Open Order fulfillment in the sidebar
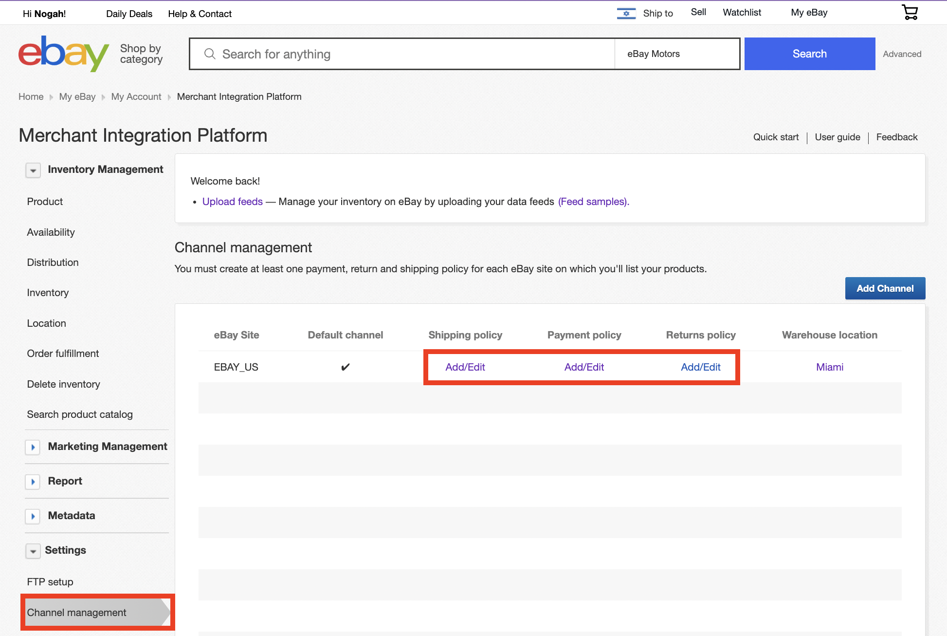The width and height of the screenshot is (947, 636). tap(63, 354)
